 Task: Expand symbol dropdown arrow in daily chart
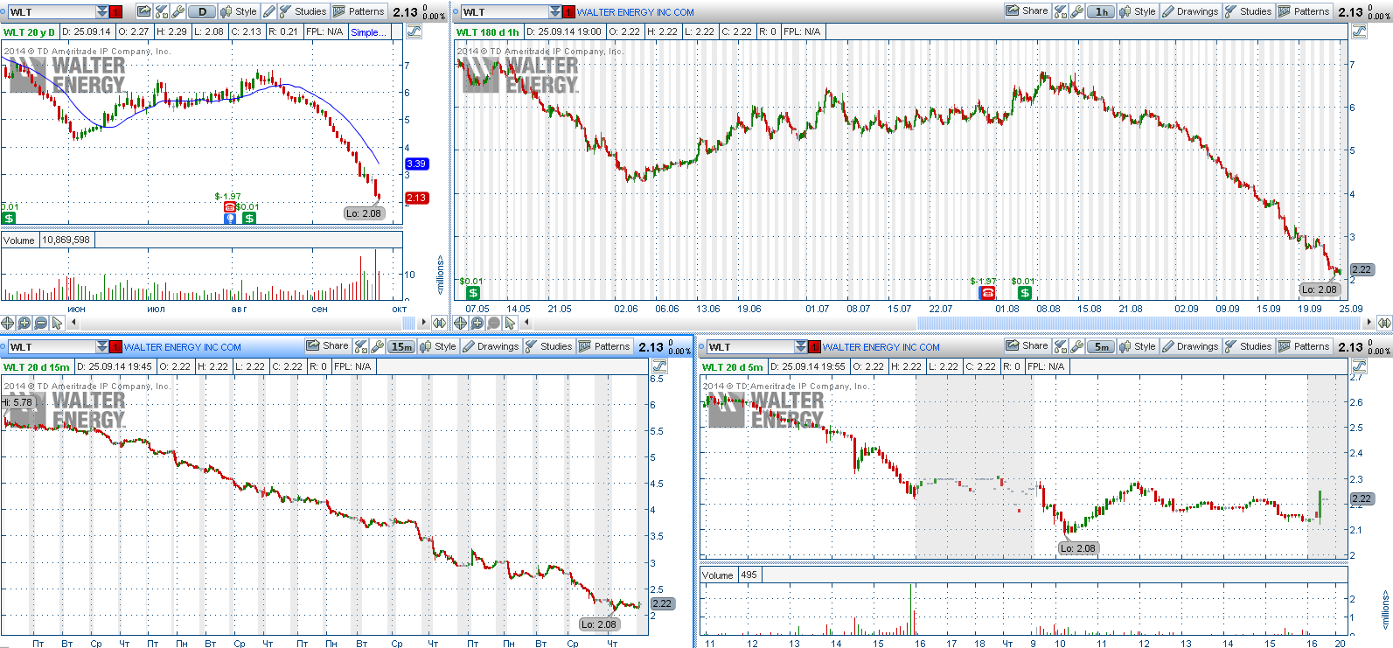click(x=102, y=12)
